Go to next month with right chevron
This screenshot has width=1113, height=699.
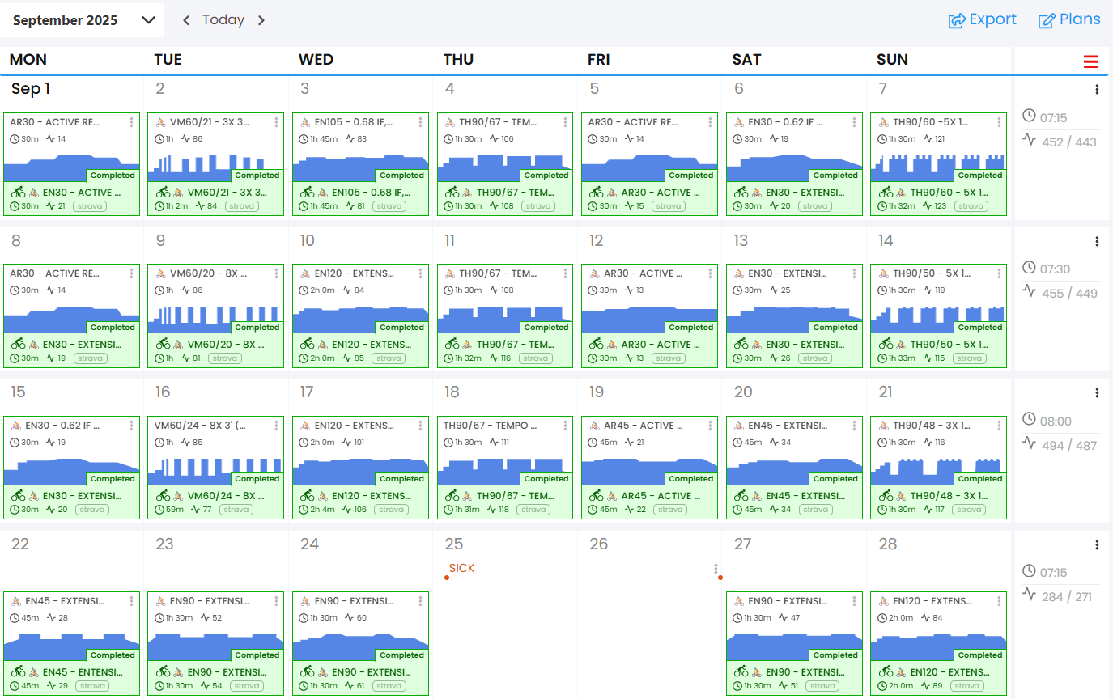261,20
